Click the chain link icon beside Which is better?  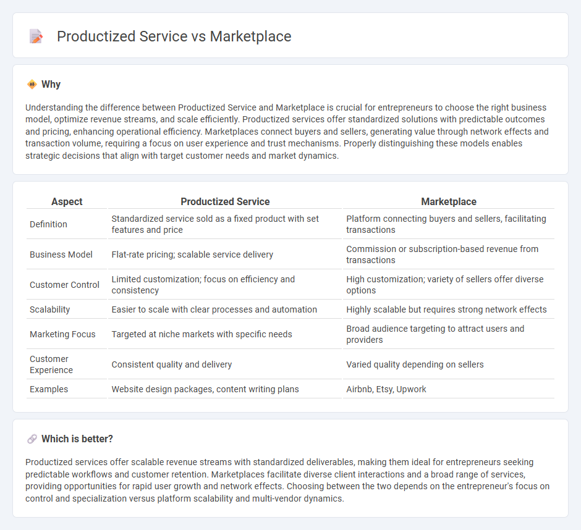point(32,439)
